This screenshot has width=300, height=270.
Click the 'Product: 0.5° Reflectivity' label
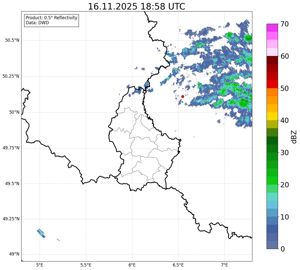pyautogui.click(x=52, y=18)
